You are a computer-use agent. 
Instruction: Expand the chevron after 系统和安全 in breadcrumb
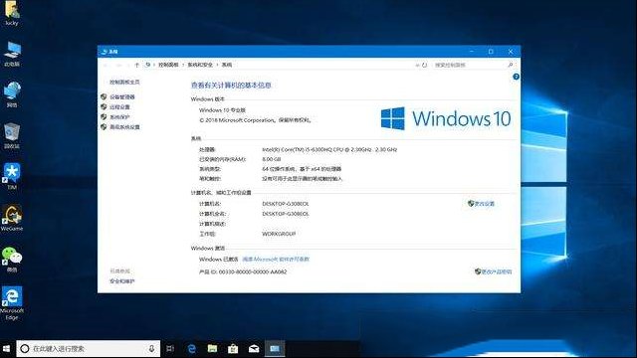217,65
